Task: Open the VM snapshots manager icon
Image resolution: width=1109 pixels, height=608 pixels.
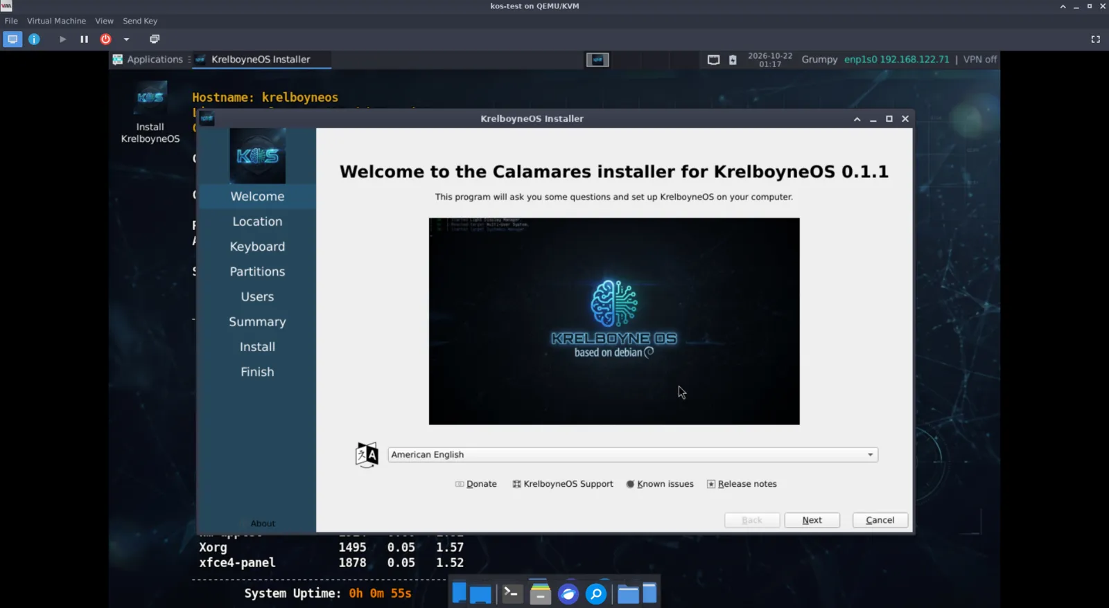Action: coord(155,39)
